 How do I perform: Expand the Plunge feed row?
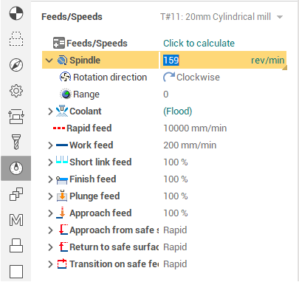click(50, 196)
